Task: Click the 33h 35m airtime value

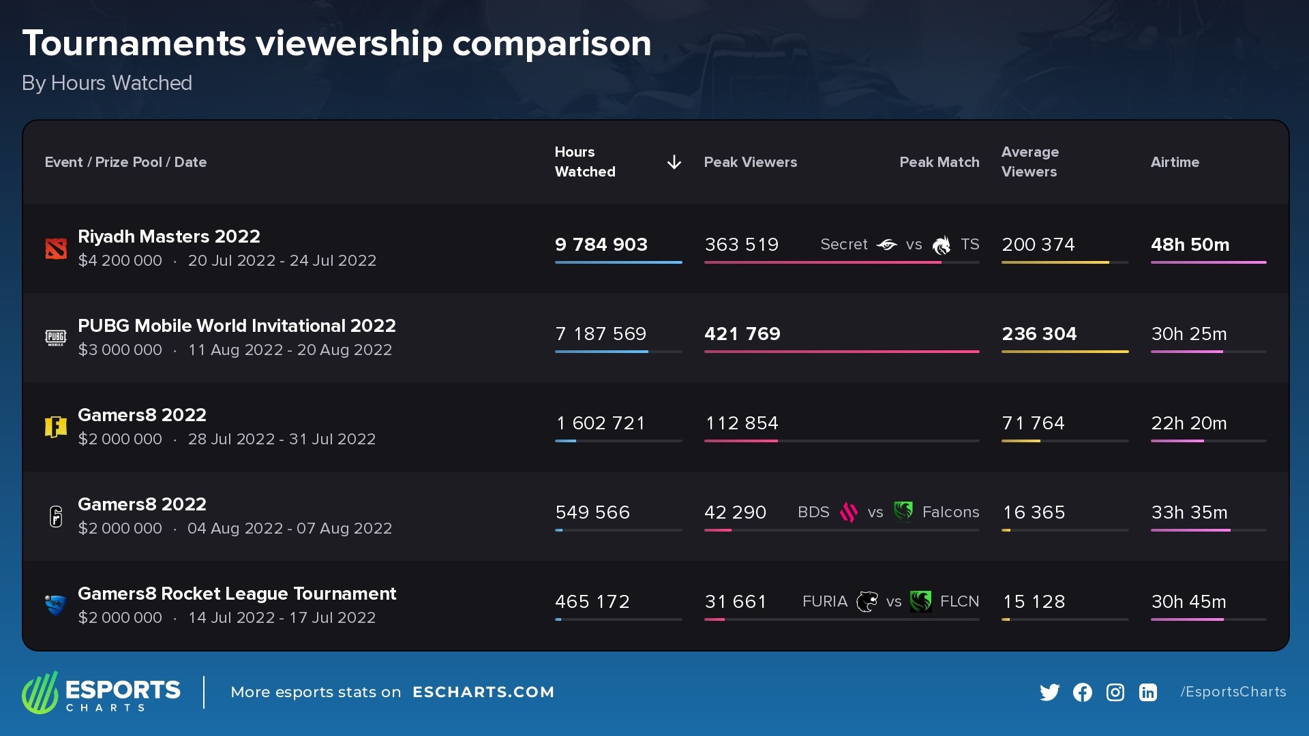Action: pos(1190,512)
